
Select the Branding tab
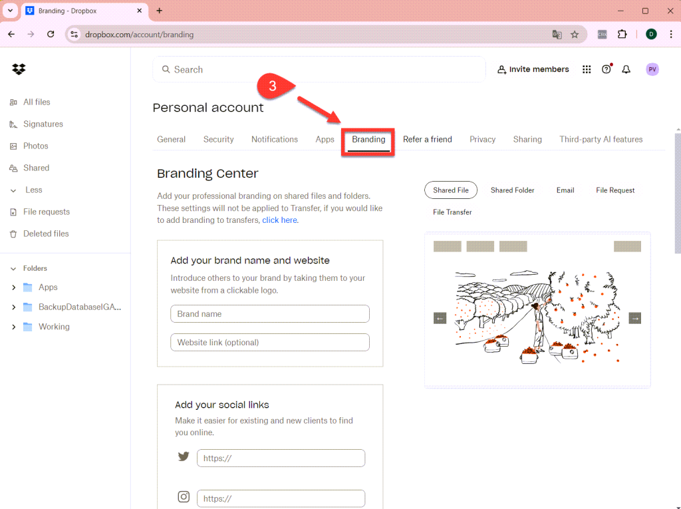pyautogui.click(x=368, y=140)
